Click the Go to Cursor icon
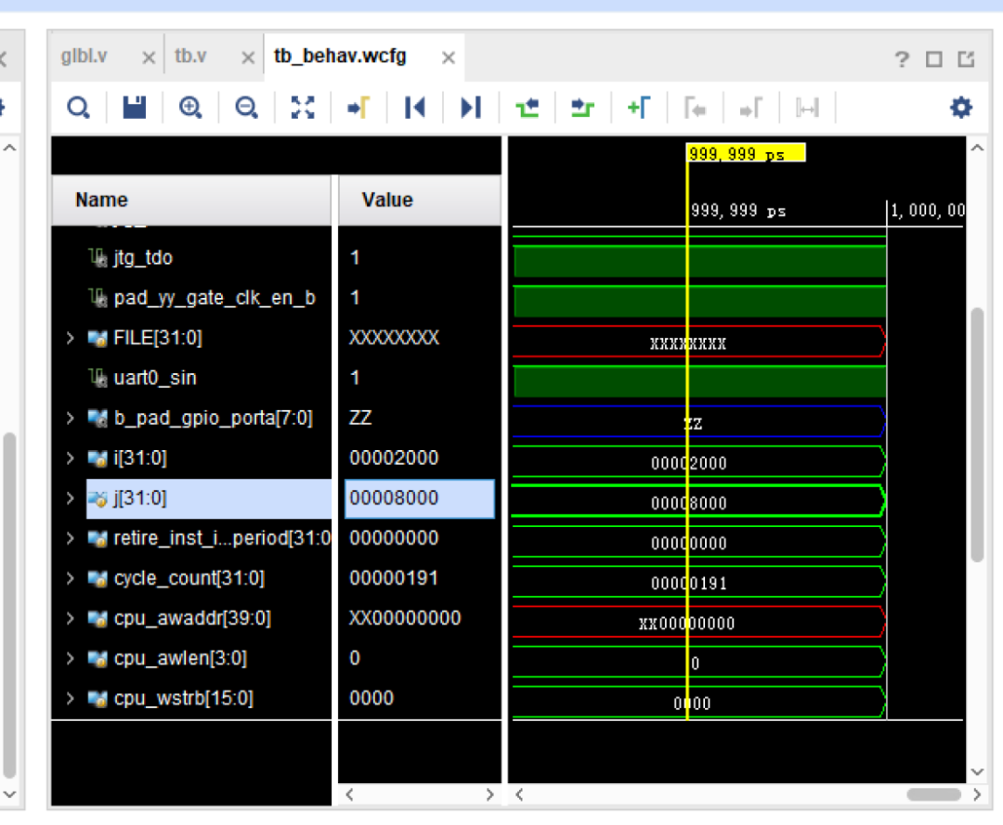The image size is (1003, 825). 358,108
